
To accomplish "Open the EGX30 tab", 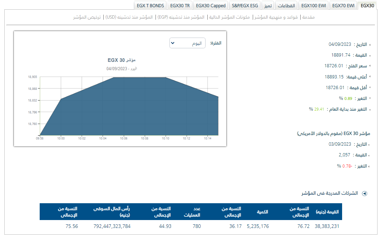I will click(x=367, y=5).
